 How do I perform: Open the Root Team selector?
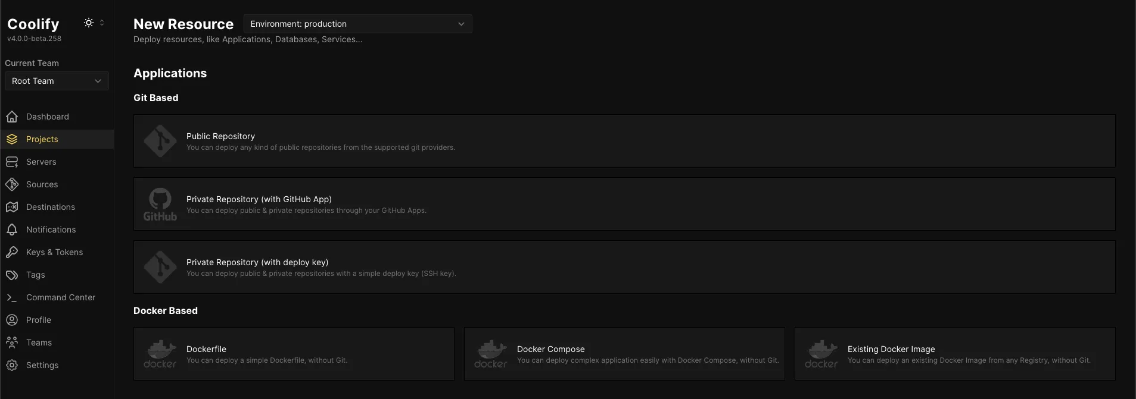pyautogui.click(x=57, y=81)
